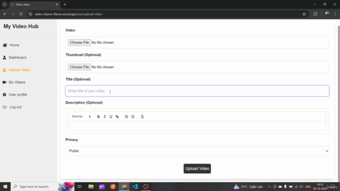Close the Video share tab
Image resolution: width=340 pixels, height=191 pixels.
pyautogui.click(x=57, y=4)
